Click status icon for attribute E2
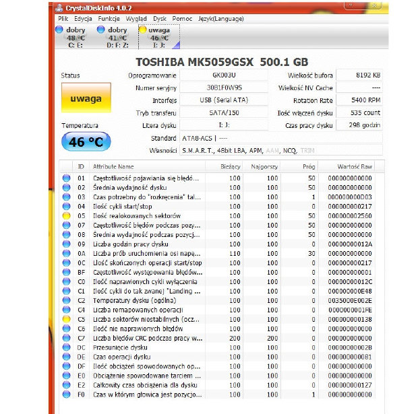The image size is (418, 414). click(x=66, y=385)
